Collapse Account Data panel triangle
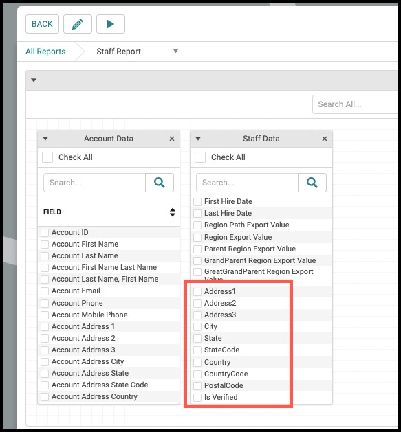The height and width of the screenshot is (432, 401). (45, 139)
